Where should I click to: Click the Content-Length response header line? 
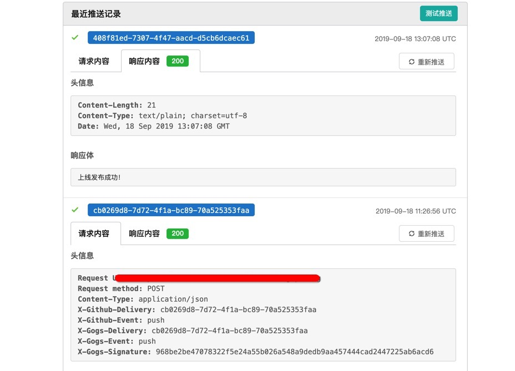(117, 105)
